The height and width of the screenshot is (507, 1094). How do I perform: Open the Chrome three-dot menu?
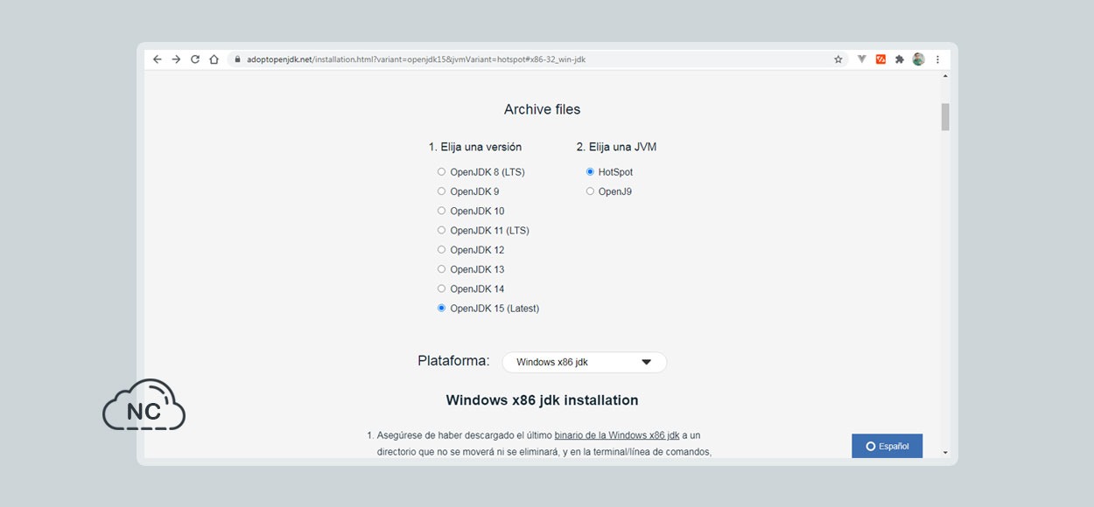point(937,59)
